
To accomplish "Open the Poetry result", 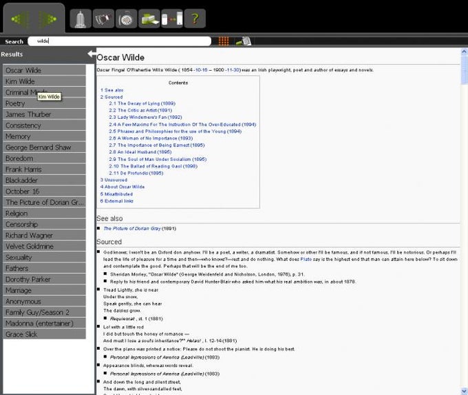I will [44, 103].
